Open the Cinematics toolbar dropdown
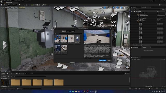 pos(27,5)
